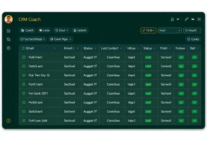The width and height of the screenshot is (207, 141).
Task: Click the yellow outlined 1381 button
Action: point(149,30)
